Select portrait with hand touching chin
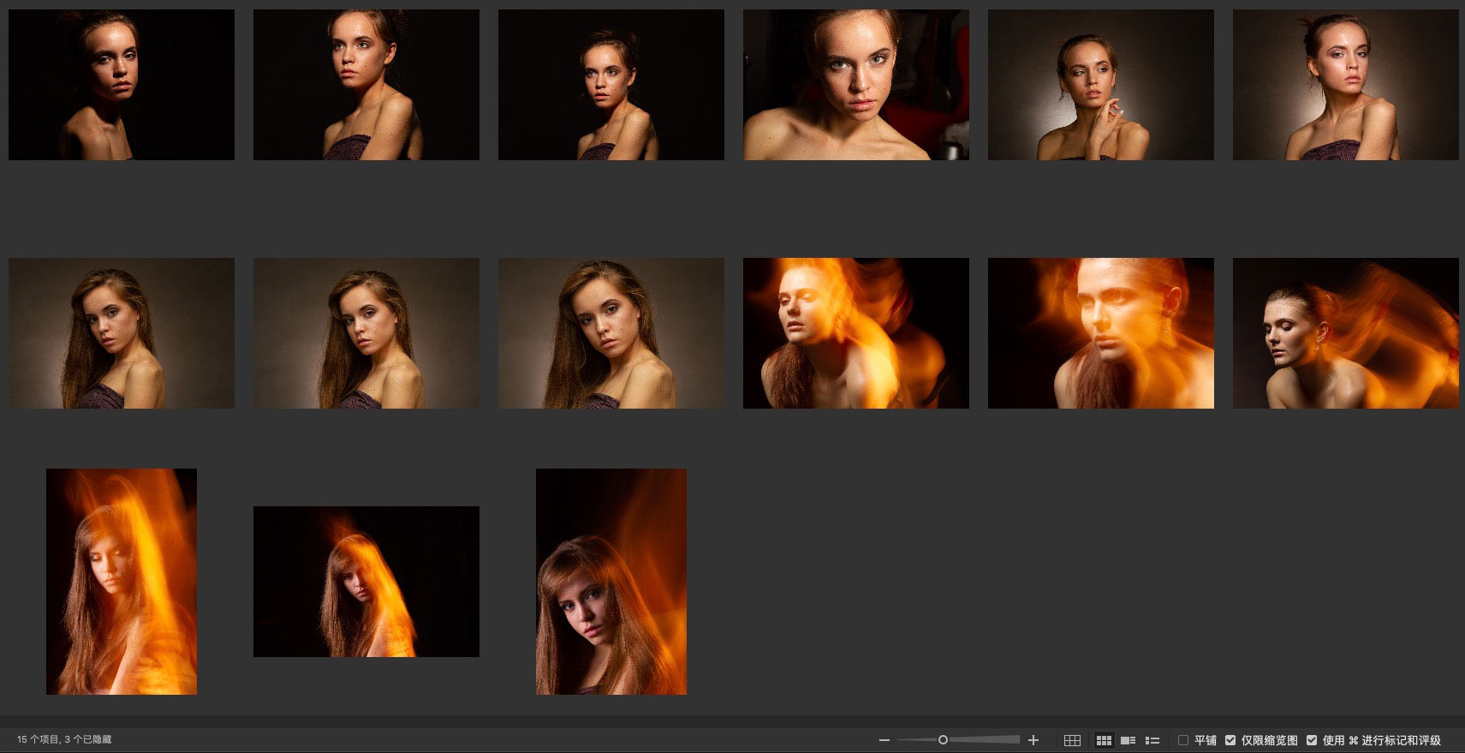Viewport: 1465px width, 753px height. tap(1101, 85)
